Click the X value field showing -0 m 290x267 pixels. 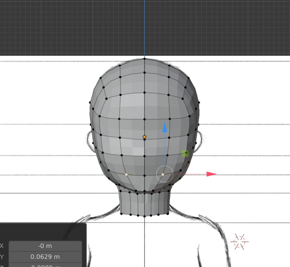click(45, 246)
